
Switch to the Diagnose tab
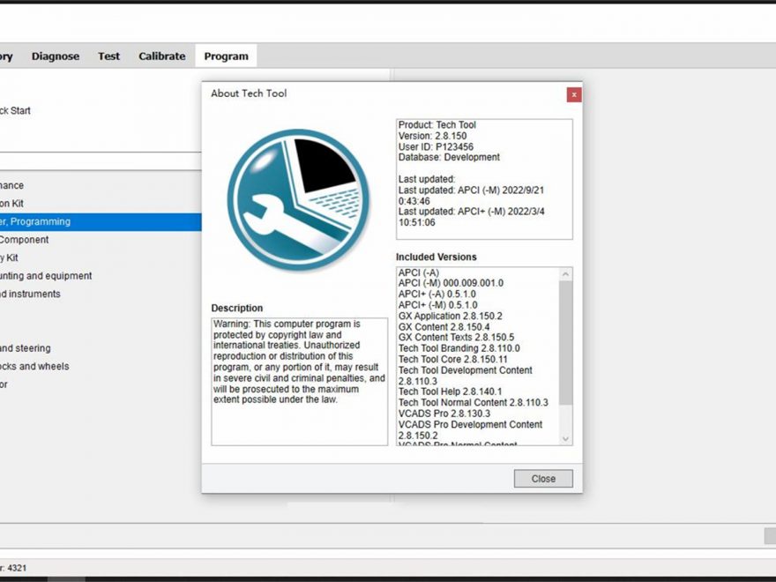coord(56,56)
